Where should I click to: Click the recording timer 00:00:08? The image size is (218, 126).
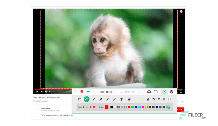tap(106, 92)
